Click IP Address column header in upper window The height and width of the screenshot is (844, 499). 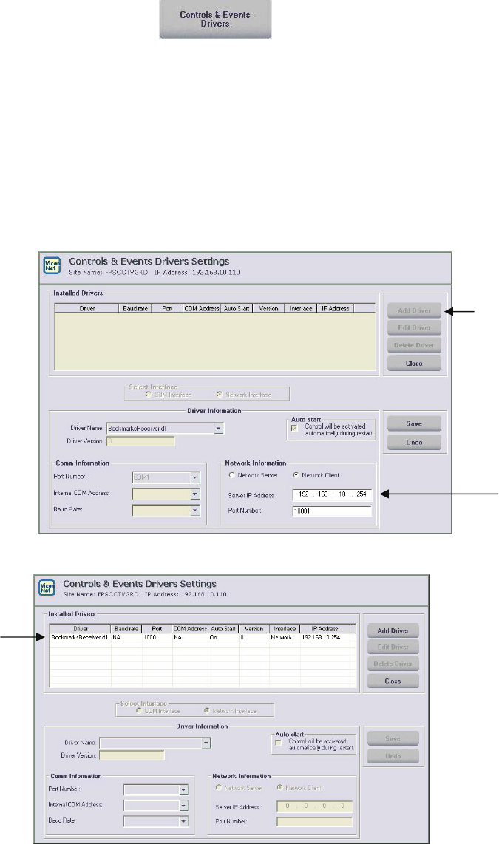point(336,308)
